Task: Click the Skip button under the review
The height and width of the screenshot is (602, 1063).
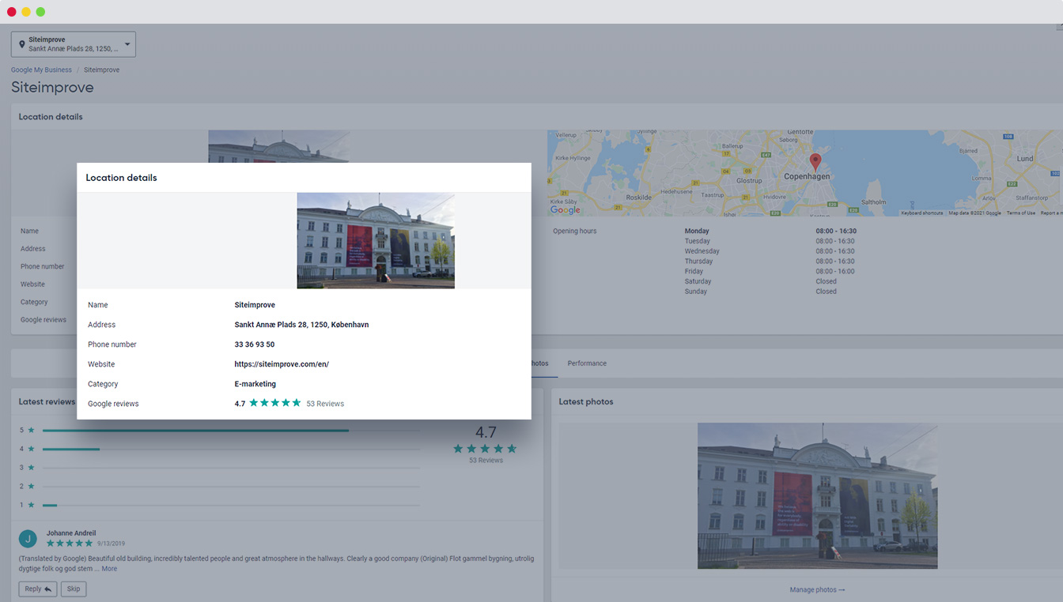Action: pyautogui.click(x=74, y=589)
